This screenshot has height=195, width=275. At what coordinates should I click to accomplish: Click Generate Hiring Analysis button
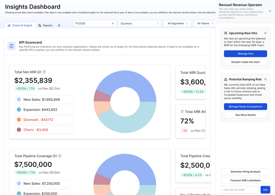point(245,172)
